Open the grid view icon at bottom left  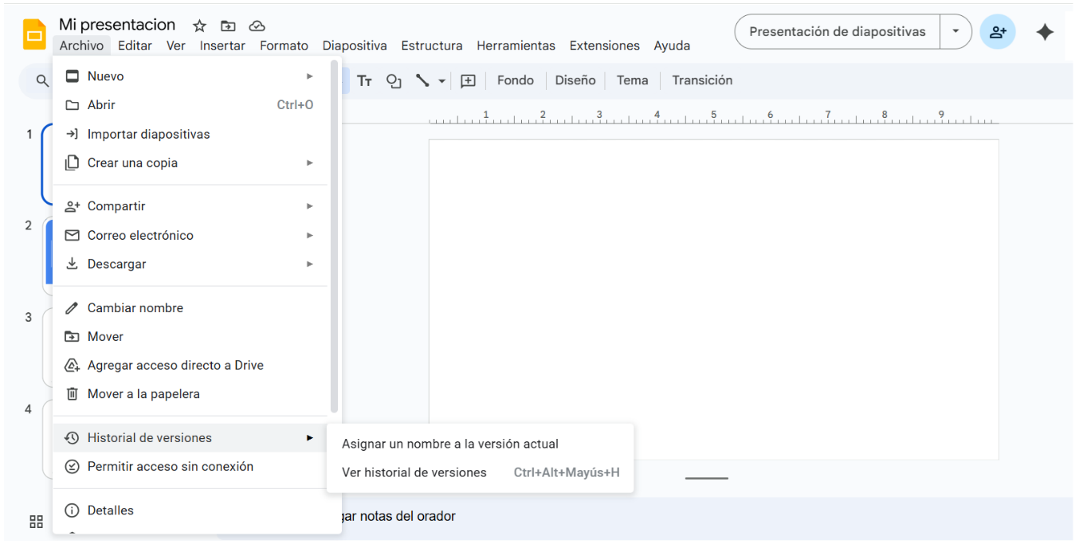[x=36, y=522]
